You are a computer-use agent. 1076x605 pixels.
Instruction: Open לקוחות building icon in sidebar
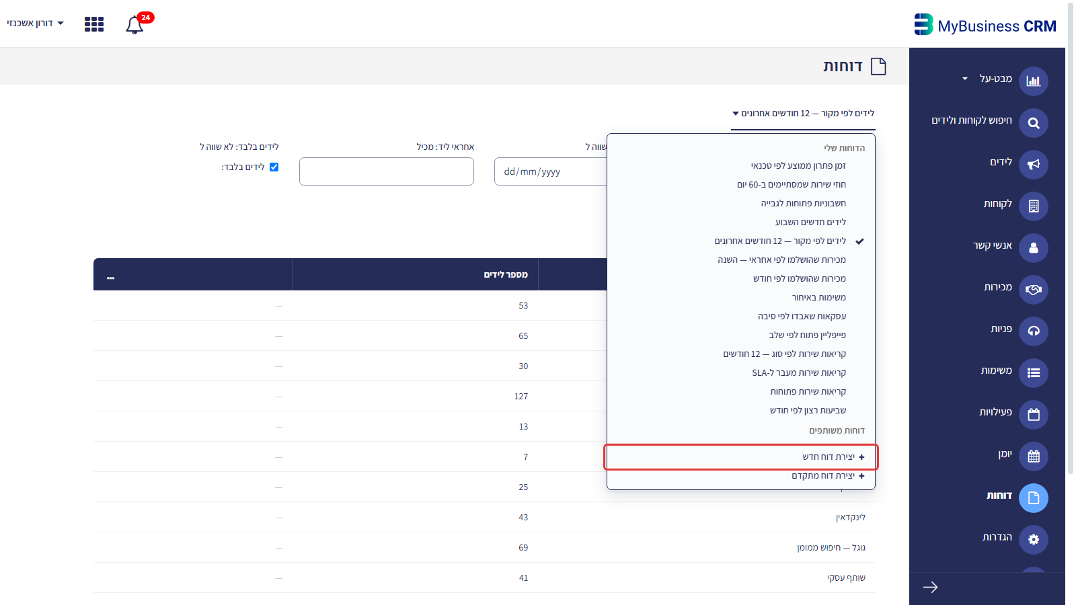[x=1034, y=206]
